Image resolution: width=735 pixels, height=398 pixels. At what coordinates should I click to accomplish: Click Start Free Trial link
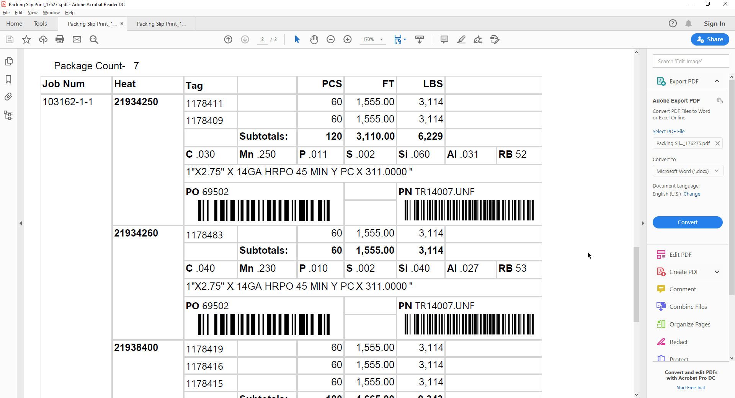pyautogui.click(x=691, y=388)
